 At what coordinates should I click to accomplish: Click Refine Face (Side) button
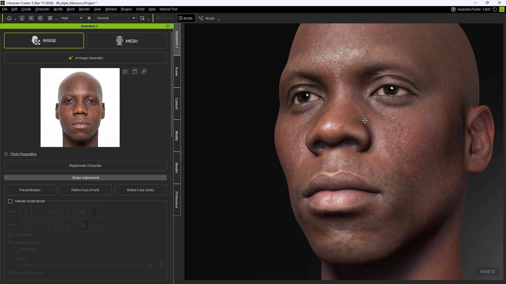(140, 190)
